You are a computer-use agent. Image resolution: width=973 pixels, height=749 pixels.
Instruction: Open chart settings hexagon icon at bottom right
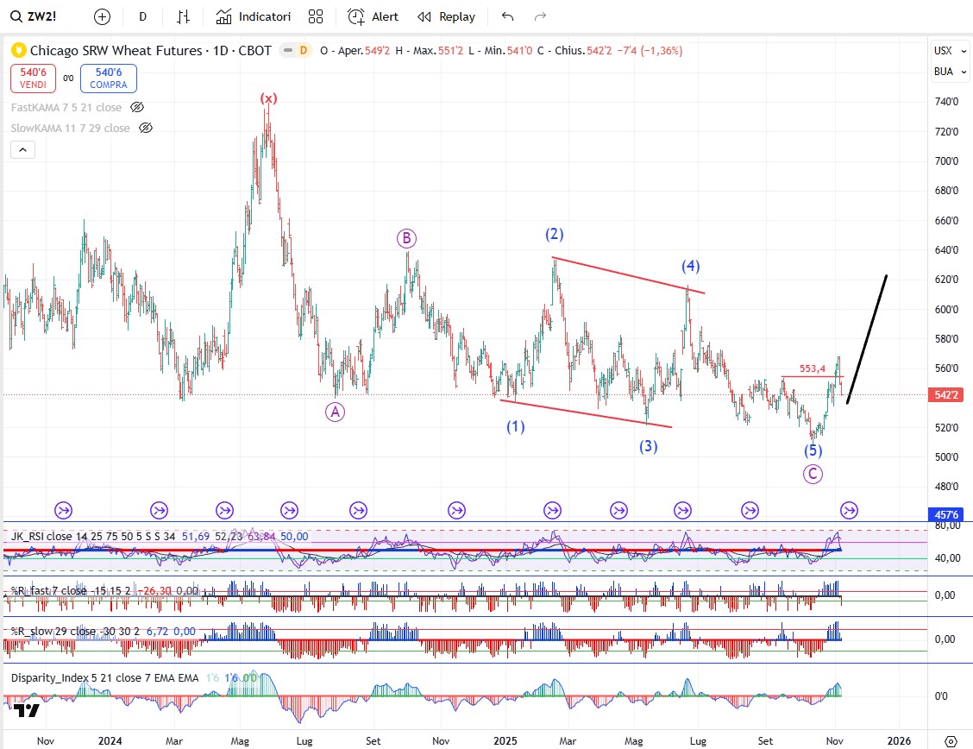pyautogui.click(x=951, y=740)
